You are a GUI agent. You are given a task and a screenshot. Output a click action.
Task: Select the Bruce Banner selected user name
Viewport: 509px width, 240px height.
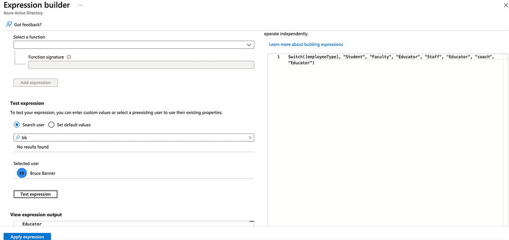43,173
